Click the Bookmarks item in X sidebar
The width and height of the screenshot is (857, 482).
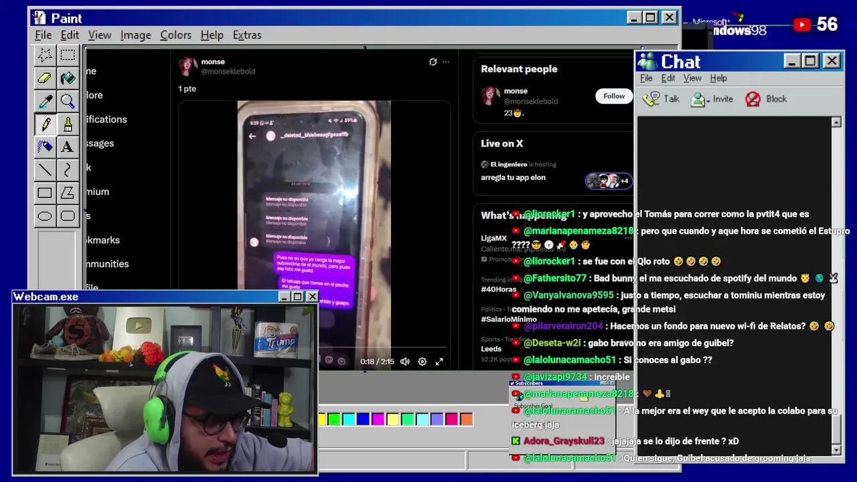pos(103,240)
